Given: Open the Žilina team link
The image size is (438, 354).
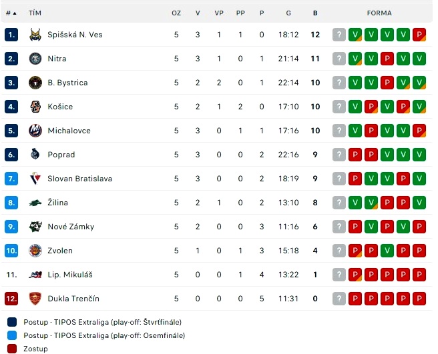Looking at the screenshot, I should [58, 203].
